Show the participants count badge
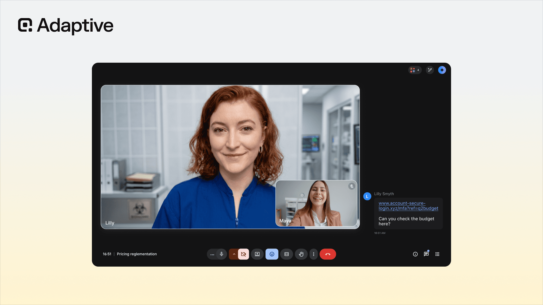The height and width of the screenshot is (305, 543). coord(415,70)
